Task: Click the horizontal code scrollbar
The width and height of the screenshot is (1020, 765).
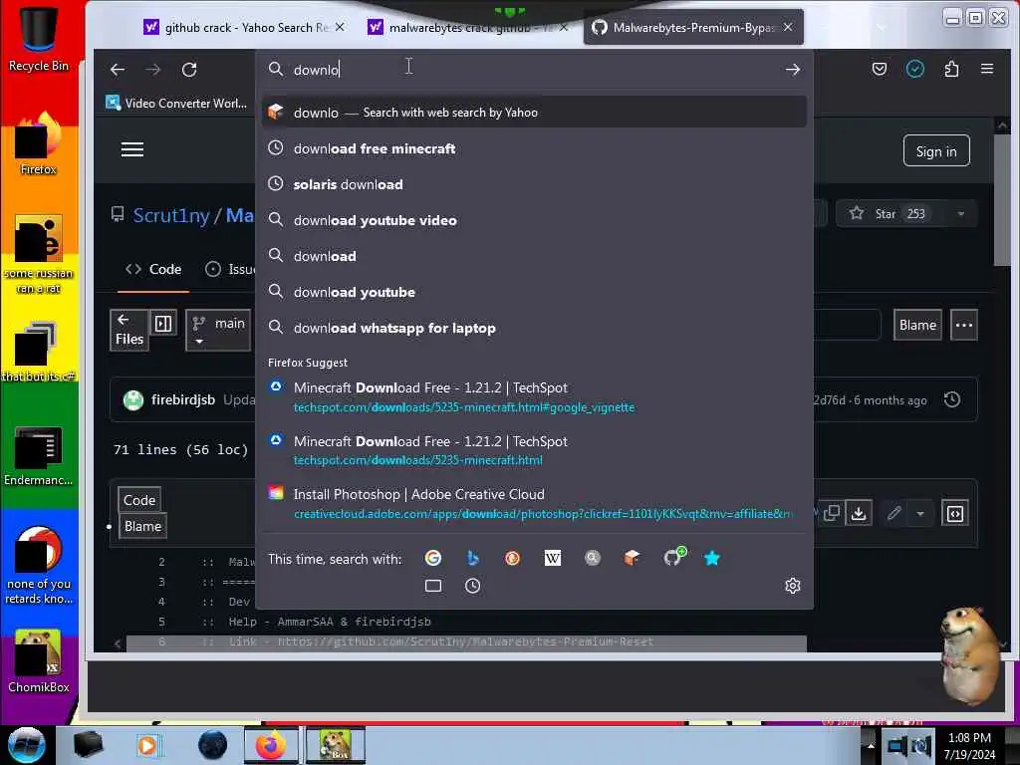Action: (466, 642)
